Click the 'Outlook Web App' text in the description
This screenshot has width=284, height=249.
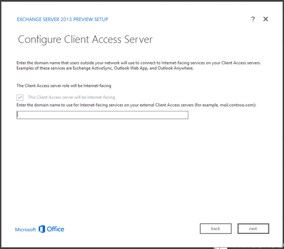tap(131, 68)
